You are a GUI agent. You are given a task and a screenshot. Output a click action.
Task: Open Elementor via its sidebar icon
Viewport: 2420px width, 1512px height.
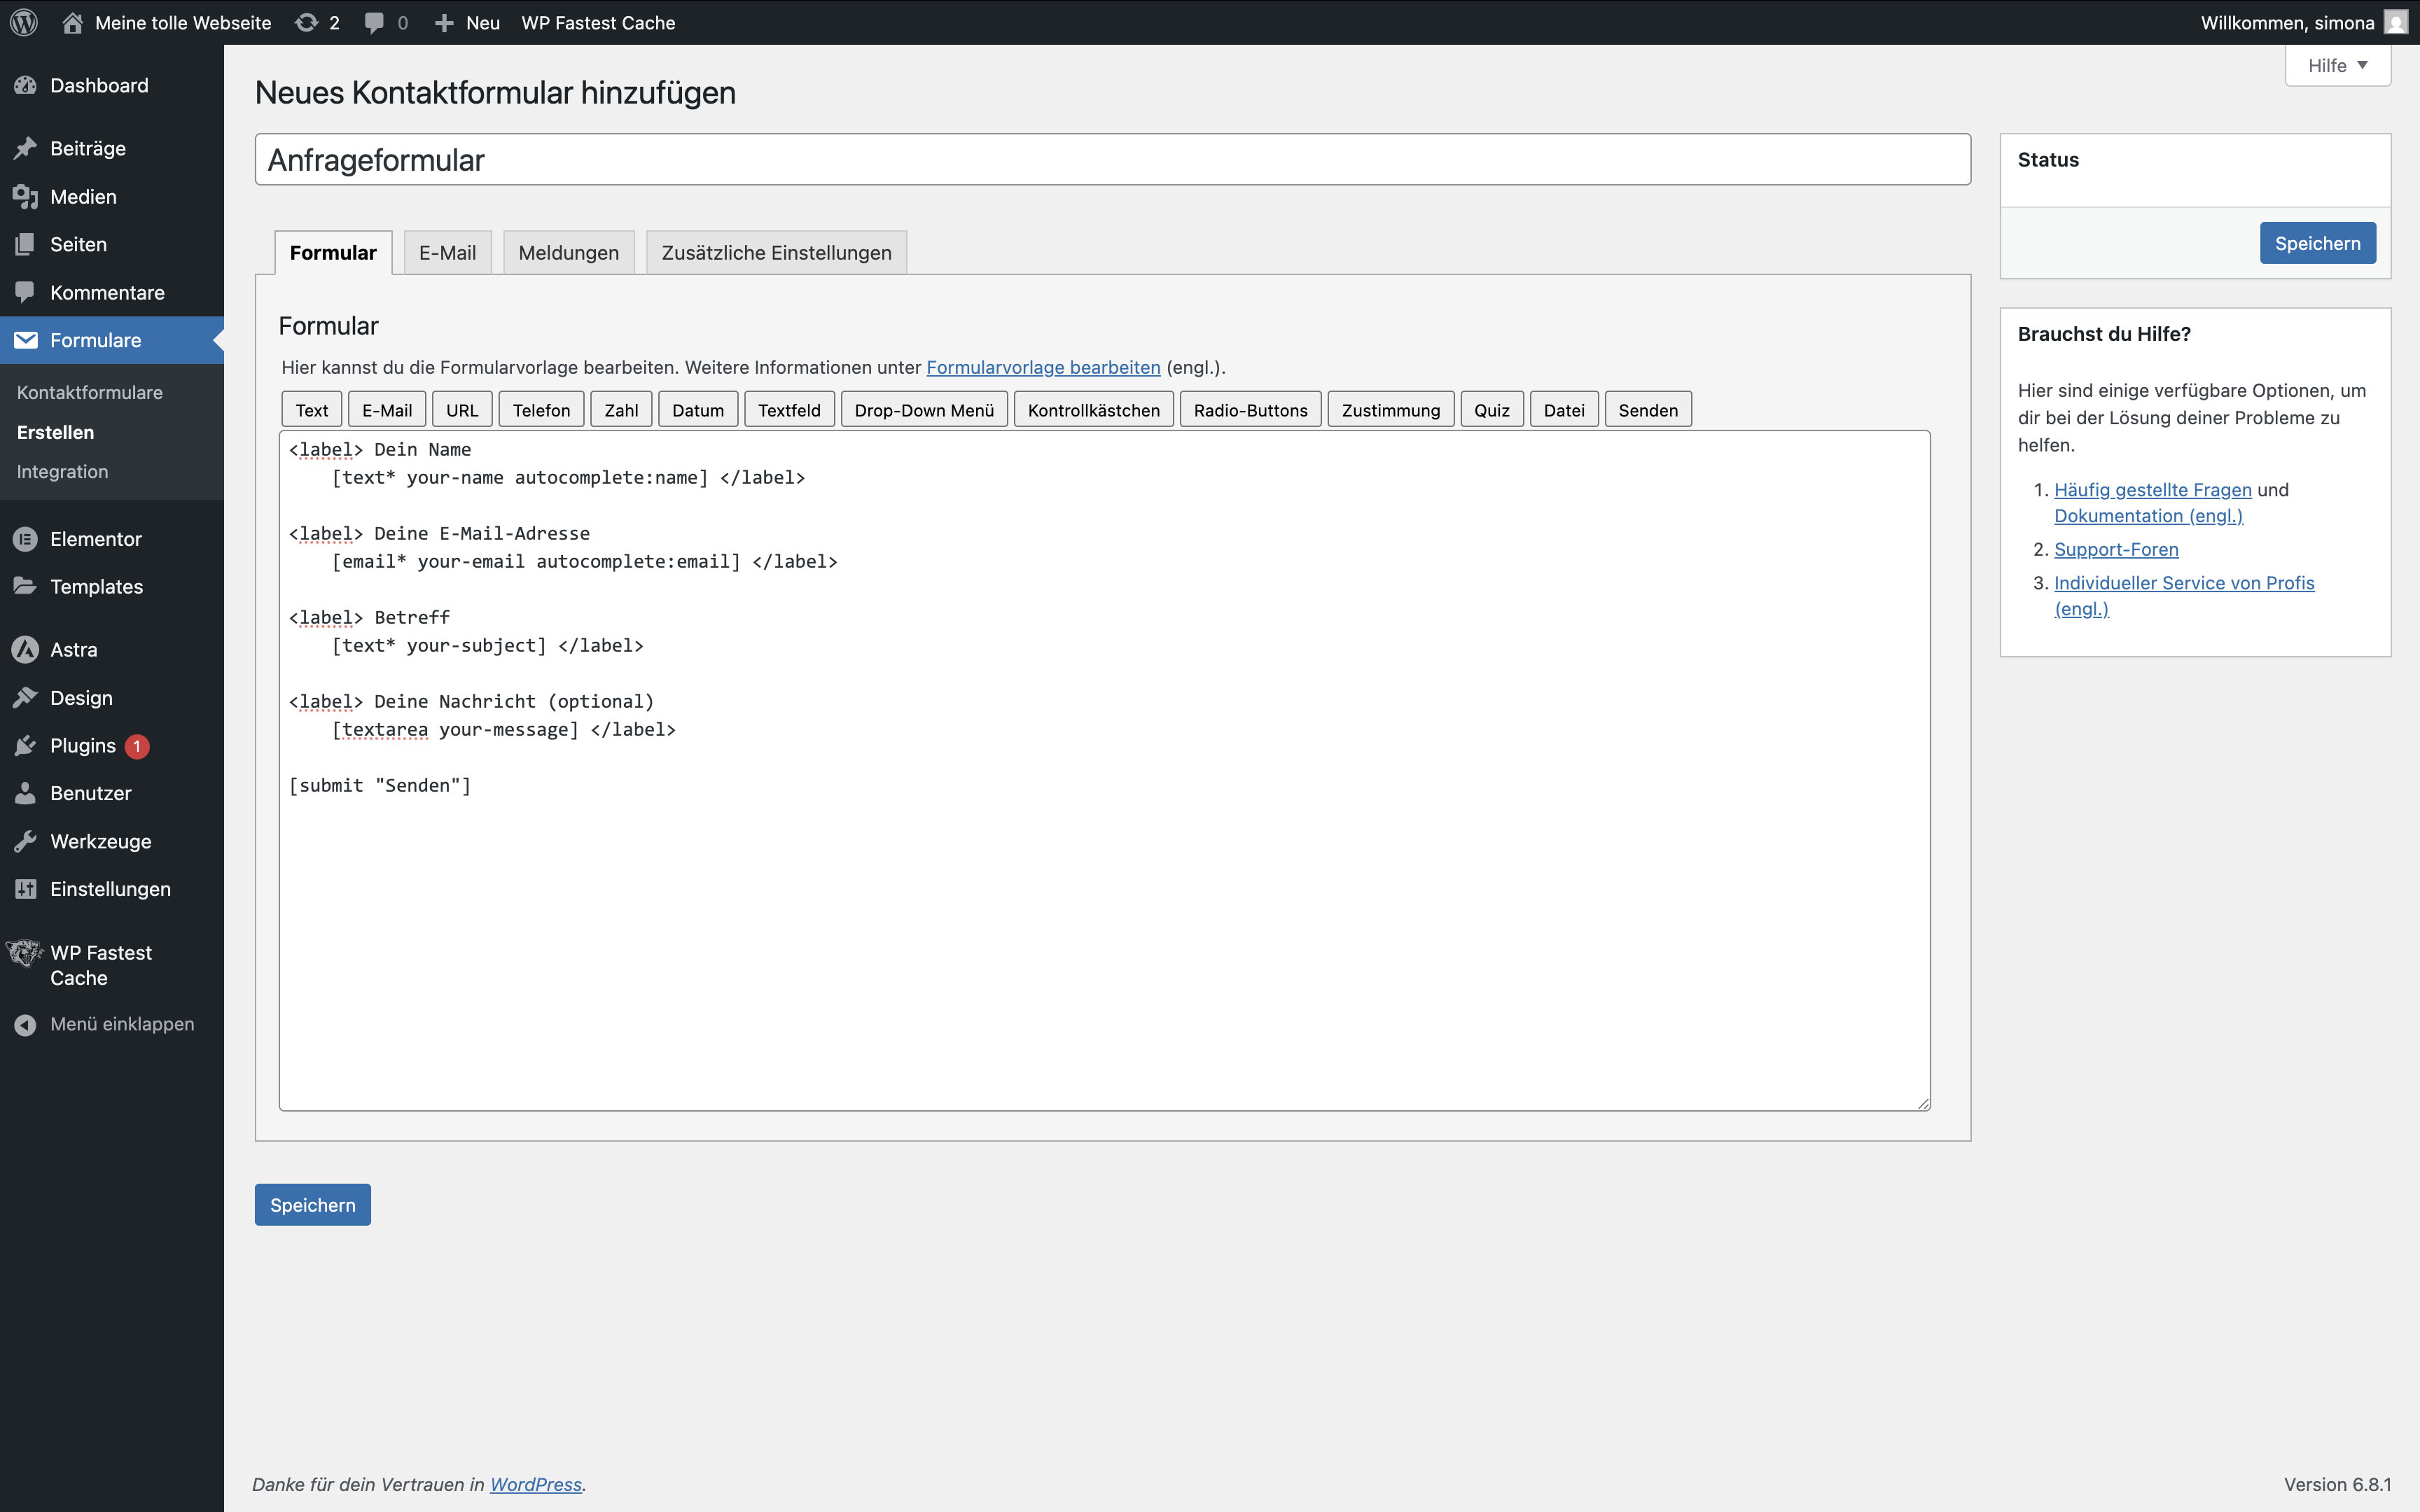[x=25, y=539]
